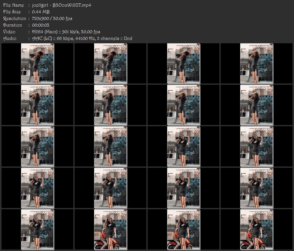This screenshot has height=251, width=294.
Task: Pick second thumbnail in the fourth row
Action: [x=111, y=188]
